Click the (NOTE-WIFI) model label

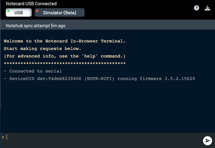tap(99, 78)
